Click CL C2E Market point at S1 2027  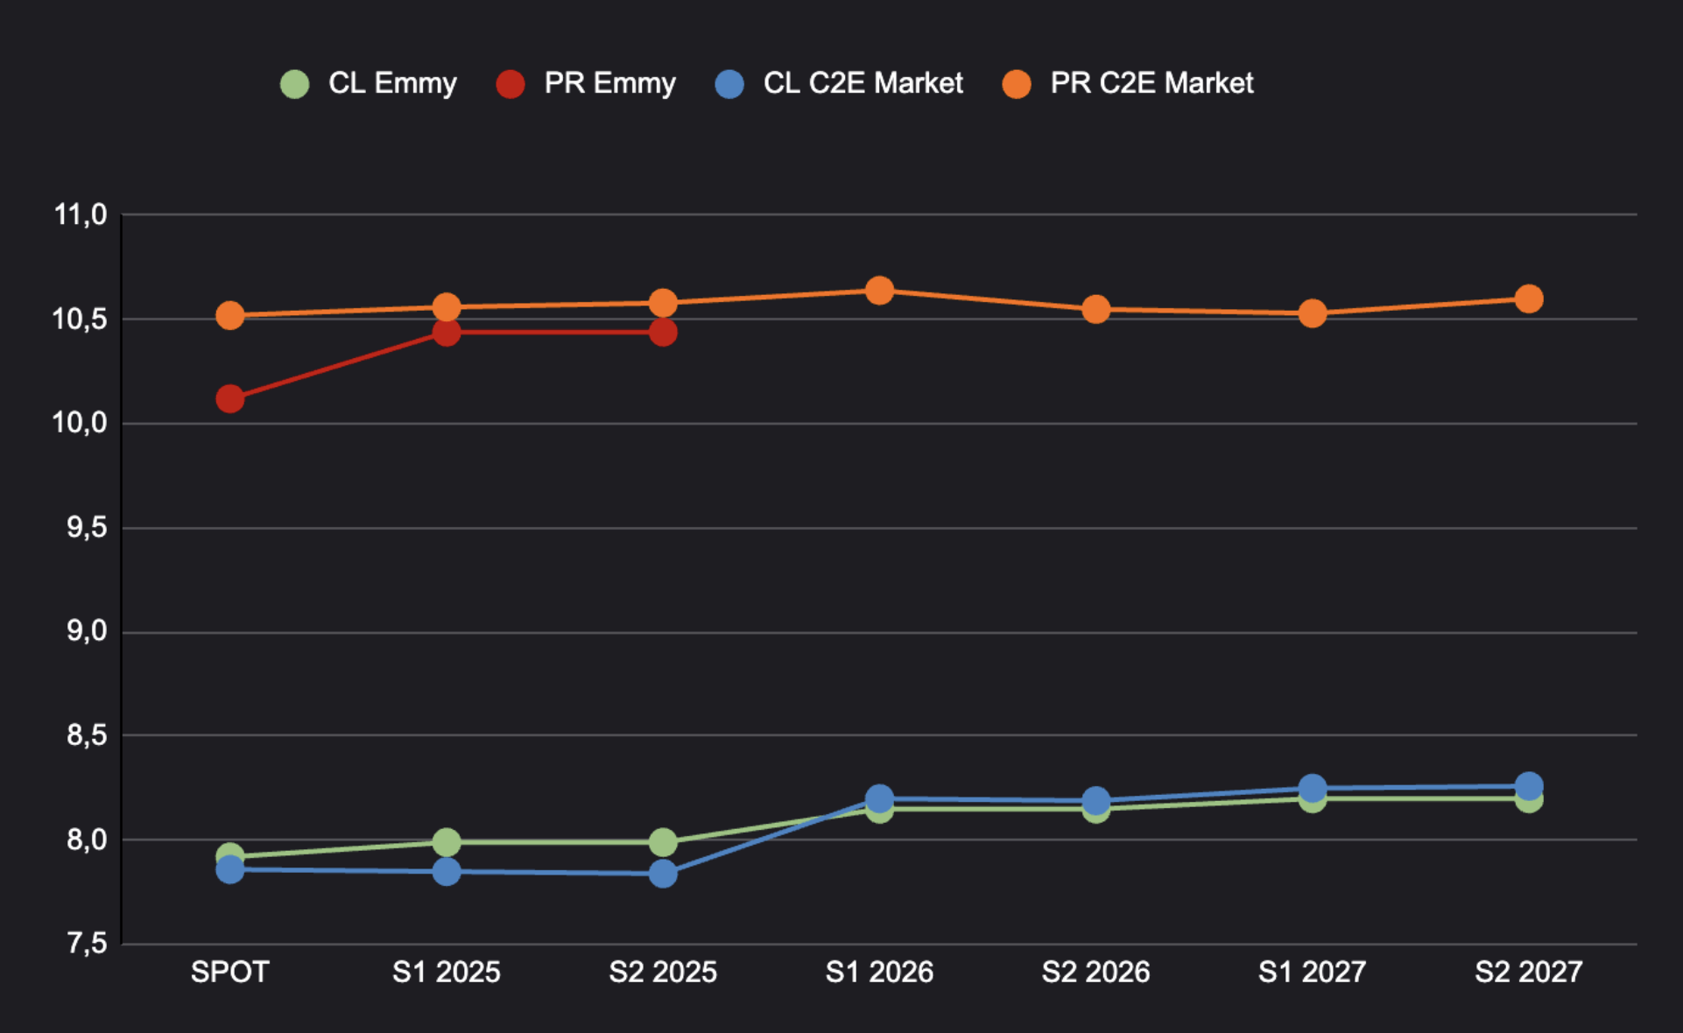coord(1312,789)
